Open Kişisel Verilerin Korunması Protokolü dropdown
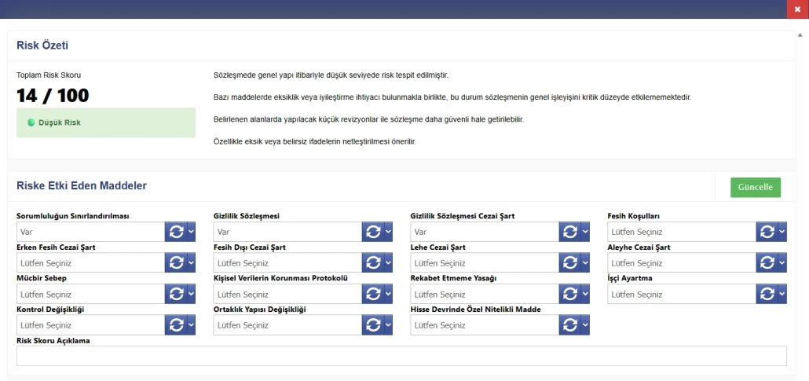Image resolution: width=809 pixels, height=381 pixels. coord(287,295)
